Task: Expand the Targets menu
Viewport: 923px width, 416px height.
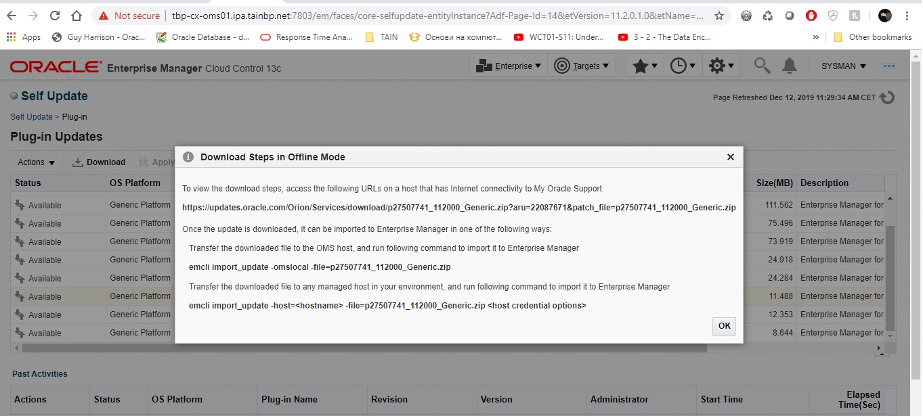Action: coord(581,66)
